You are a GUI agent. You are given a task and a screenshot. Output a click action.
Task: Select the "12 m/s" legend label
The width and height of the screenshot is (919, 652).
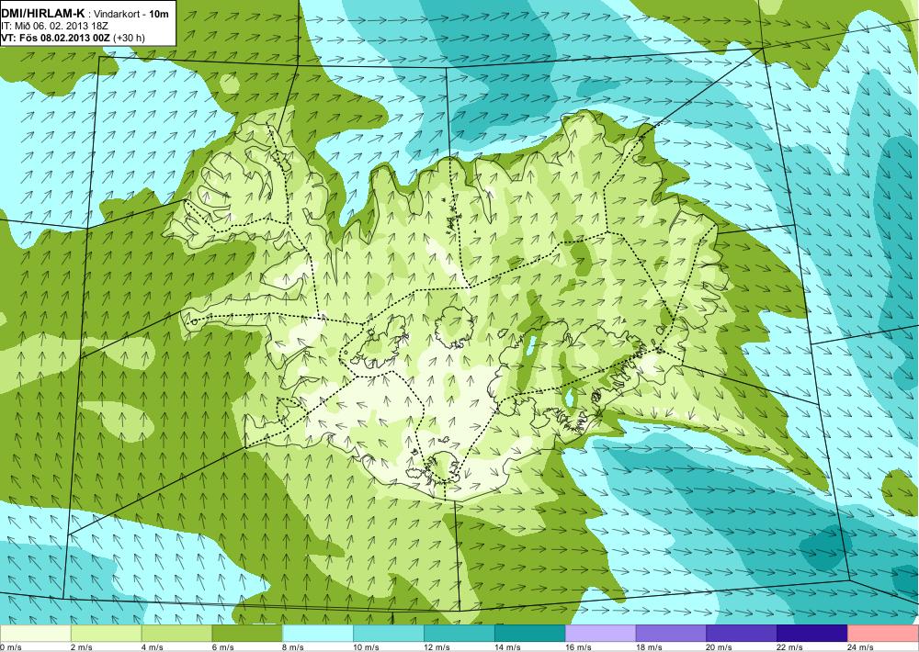click(437, 647)
